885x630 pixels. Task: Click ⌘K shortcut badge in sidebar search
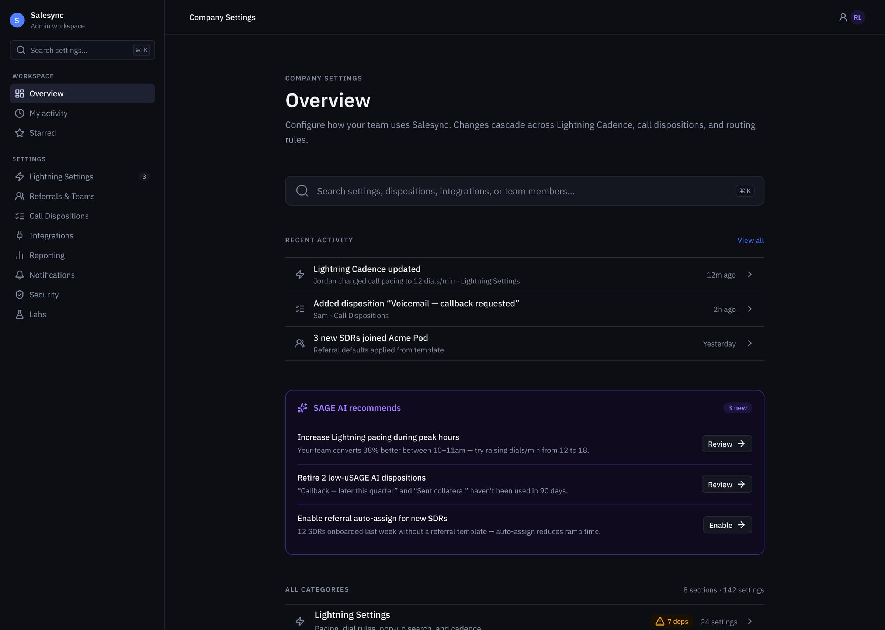point(142,50)
